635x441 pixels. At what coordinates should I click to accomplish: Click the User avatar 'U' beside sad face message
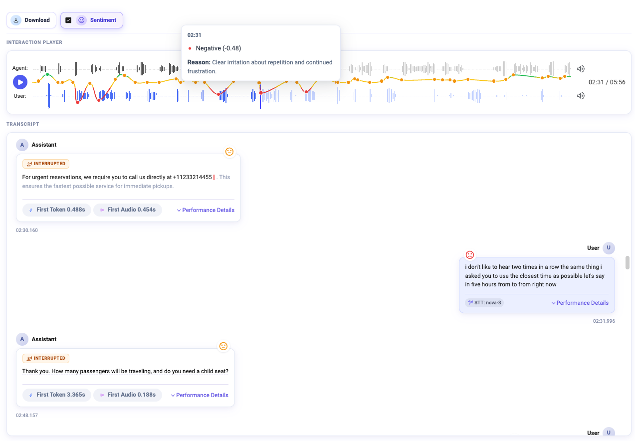(609, 248)
